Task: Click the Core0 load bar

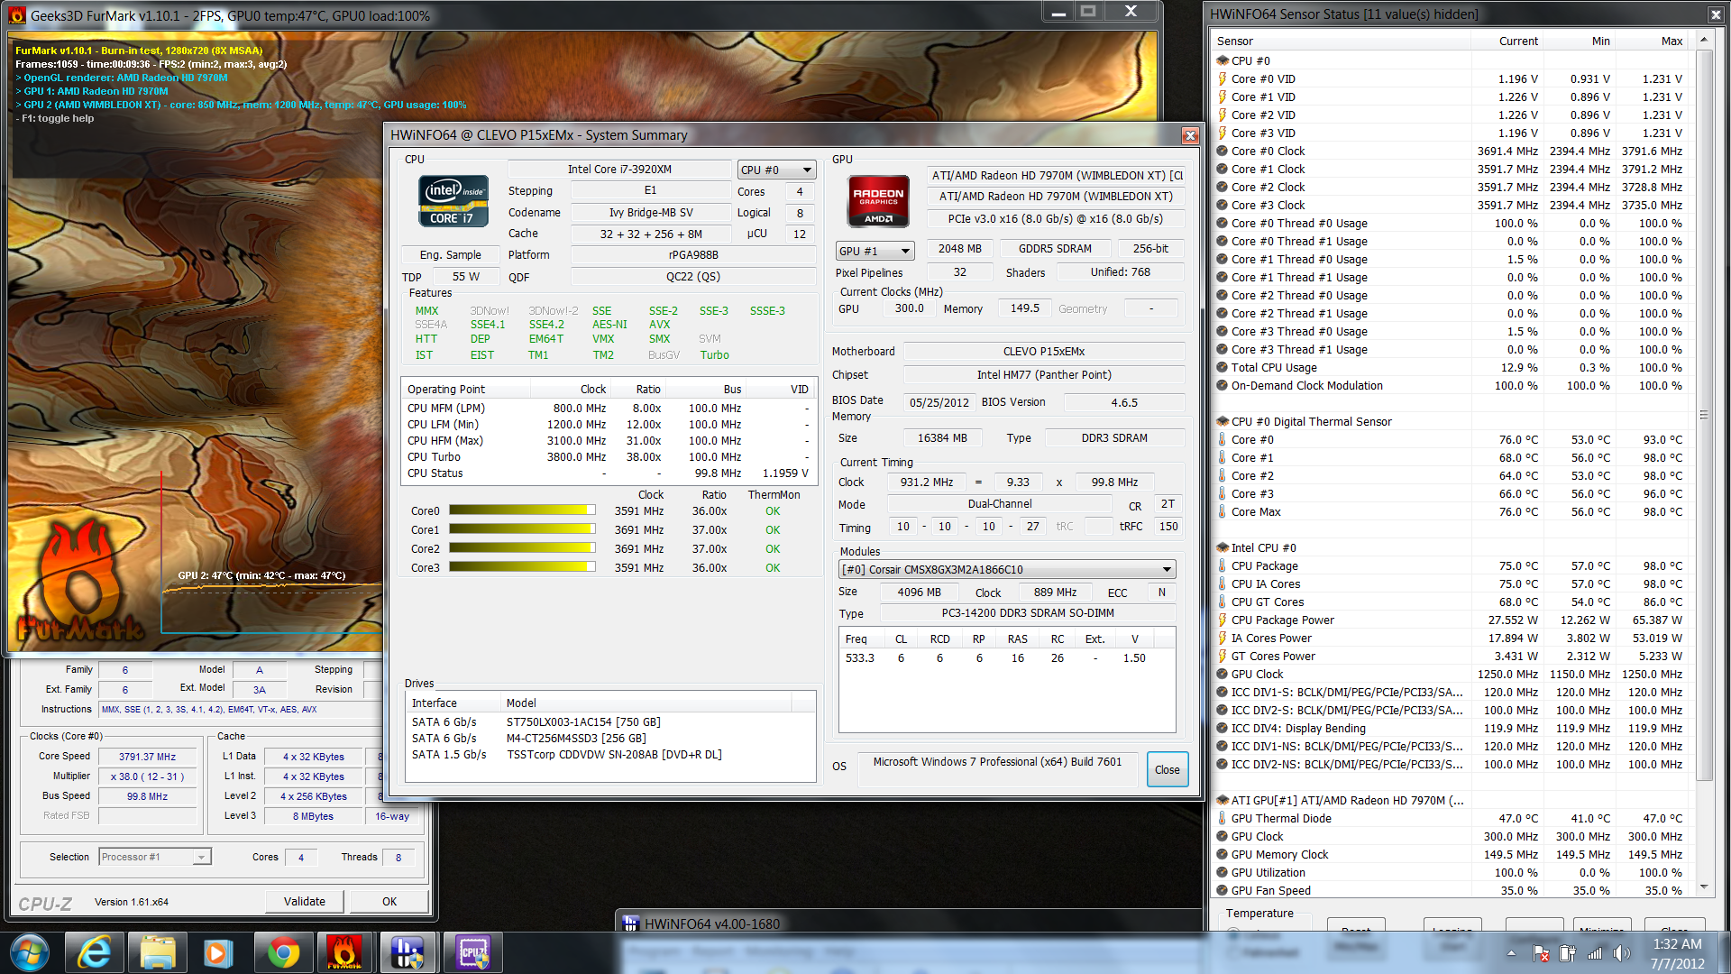Action: click(x=522, y=510)
